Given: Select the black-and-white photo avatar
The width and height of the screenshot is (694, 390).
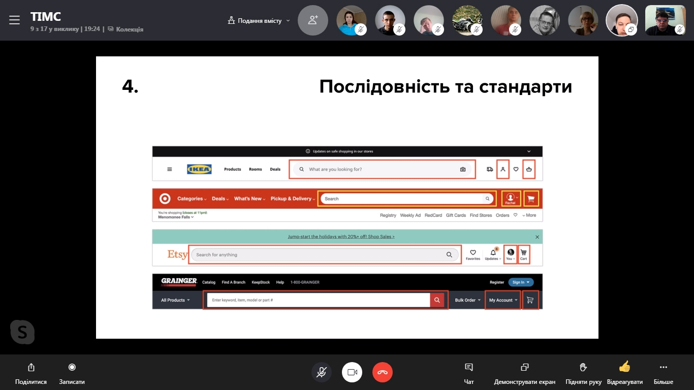Looking at the screenshot, I should click(x=544, y=20).
